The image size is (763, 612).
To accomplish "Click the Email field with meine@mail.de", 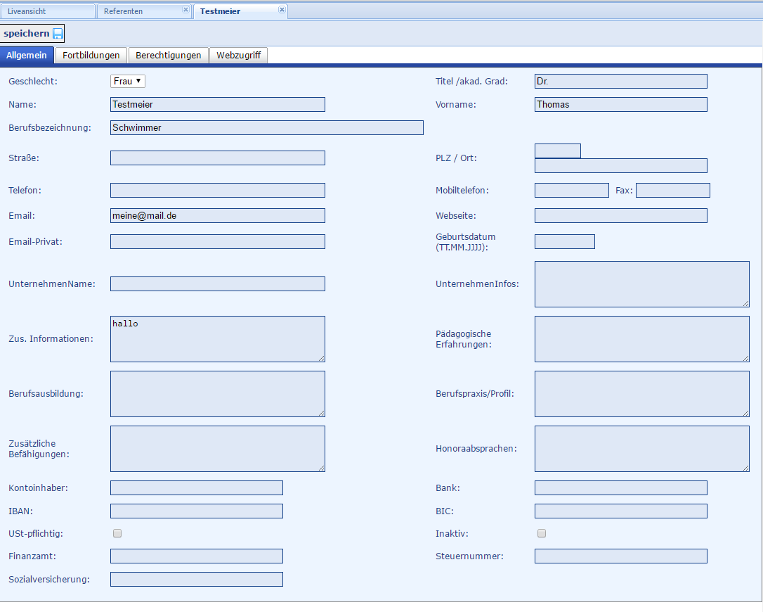I will [x=218, y=215].
